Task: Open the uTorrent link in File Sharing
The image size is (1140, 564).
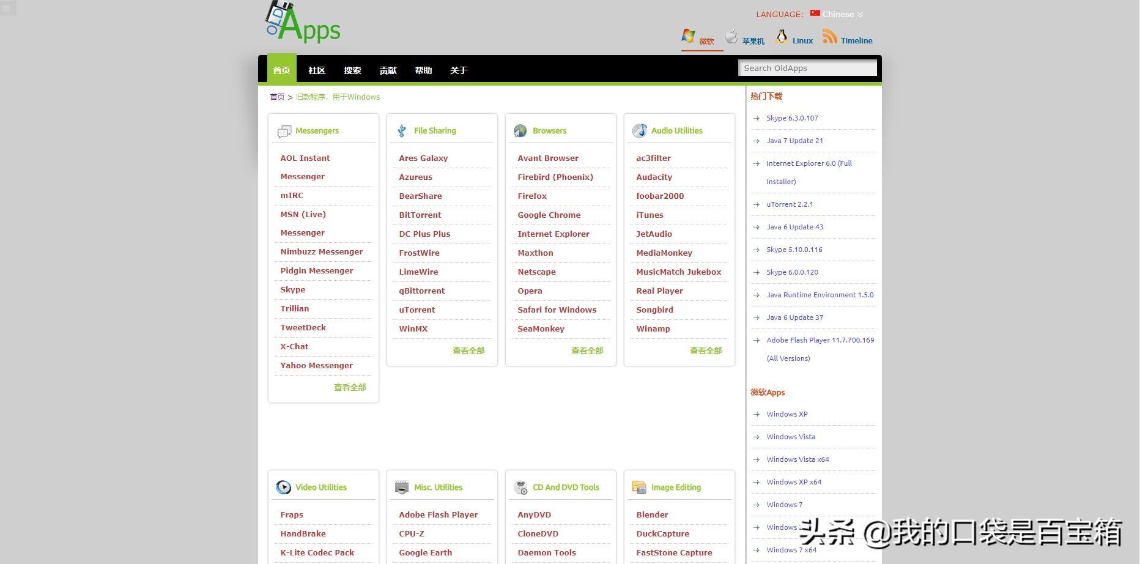Action: [x=417, y=310]
